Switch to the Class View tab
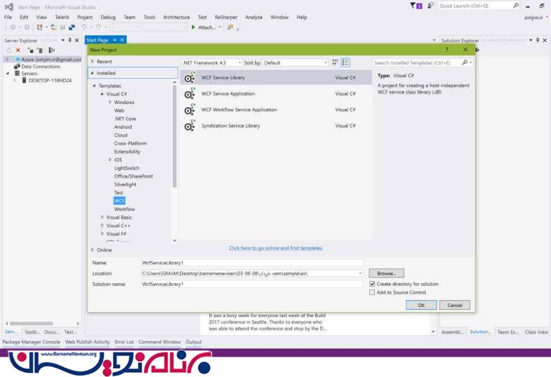 click(536, 332)
